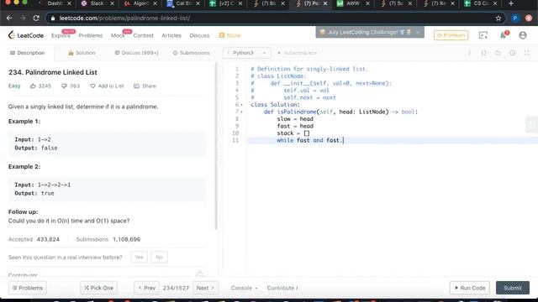This screenshot has width=538, height=302.
Task: Expand the Console panel
Action: [244, 288]
